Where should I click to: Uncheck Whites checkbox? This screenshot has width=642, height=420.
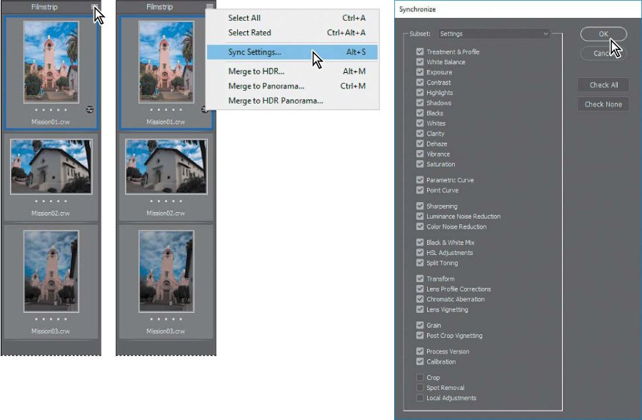420,124
